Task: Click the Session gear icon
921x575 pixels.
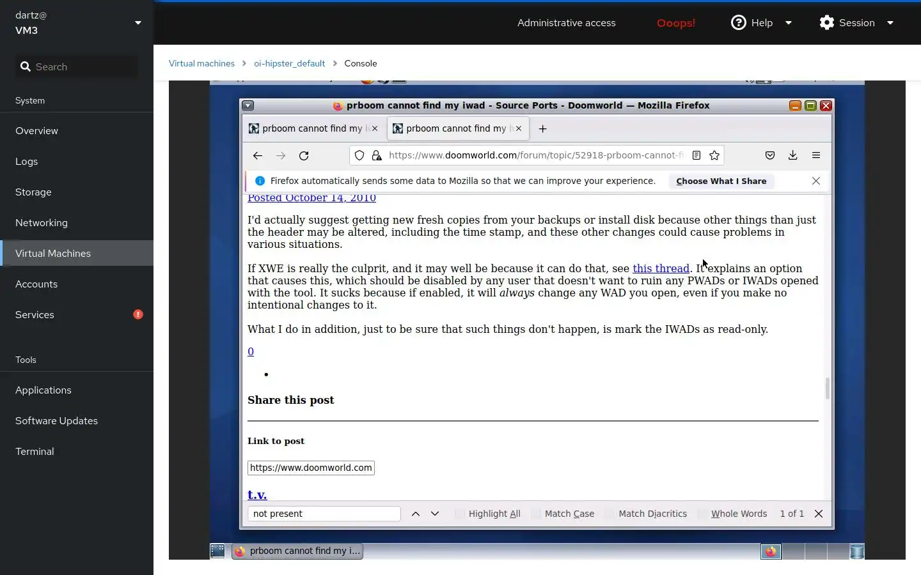Action: 827,22
